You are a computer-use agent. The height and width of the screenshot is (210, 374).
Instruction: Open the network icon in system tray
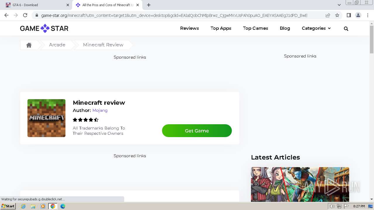point(339,206)
